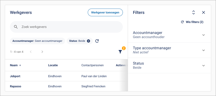This screenshot has height=96, width=216.
Task: Click Wis filters (2) link
Action: 192,22
